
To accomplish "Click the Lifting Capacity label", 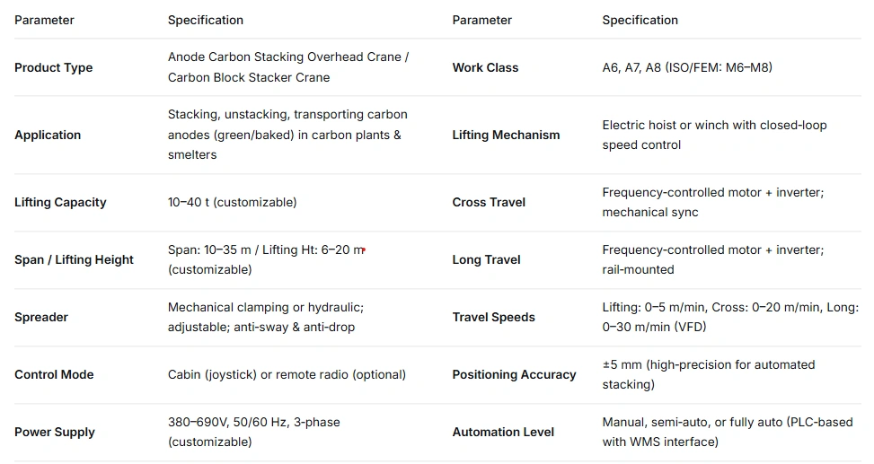I will pyautogui.click(x=60, y=202).
